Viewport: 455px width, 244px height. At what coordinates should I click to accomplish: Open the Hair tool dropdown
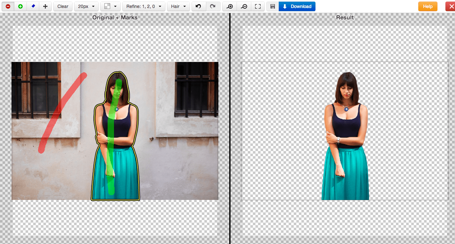178,6
